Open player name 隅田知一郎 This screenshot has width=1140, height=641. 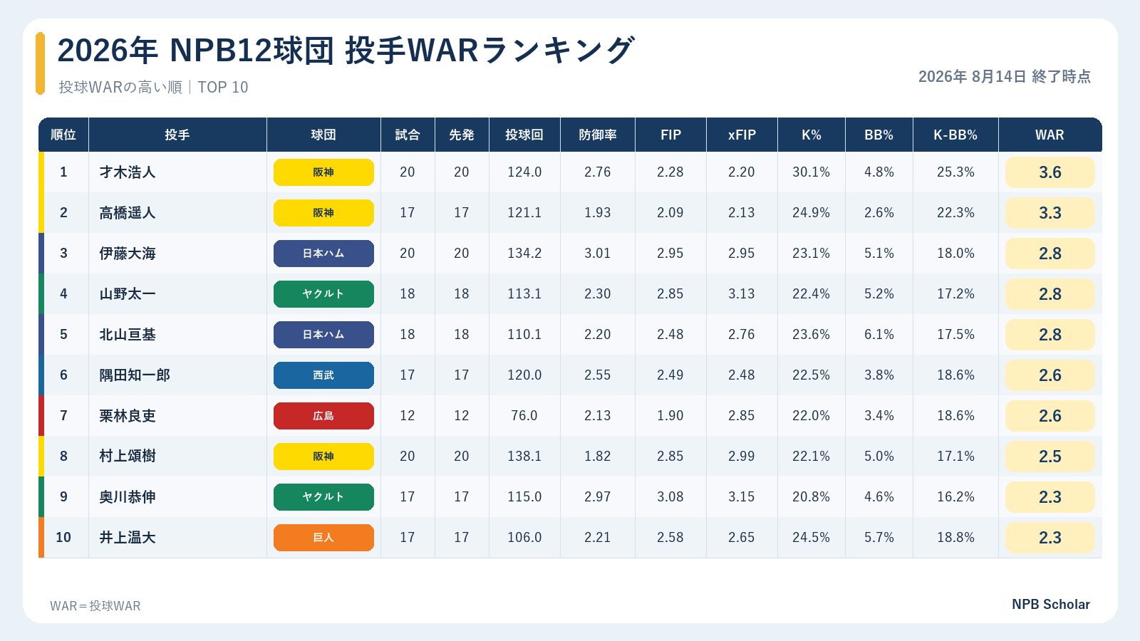point(135,375)
